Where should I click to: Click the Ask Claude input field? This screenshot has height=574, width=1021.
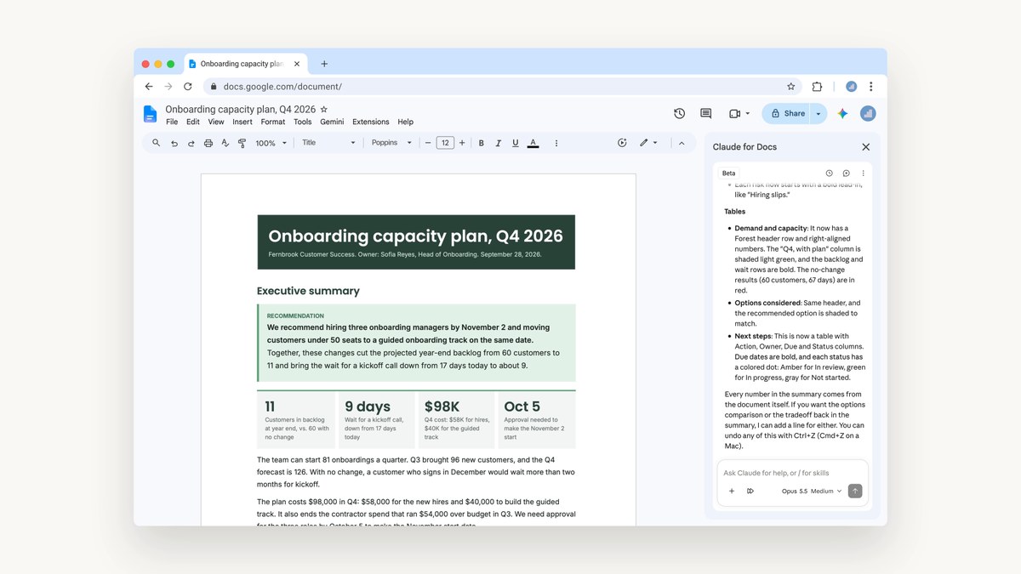pos(793,473)
